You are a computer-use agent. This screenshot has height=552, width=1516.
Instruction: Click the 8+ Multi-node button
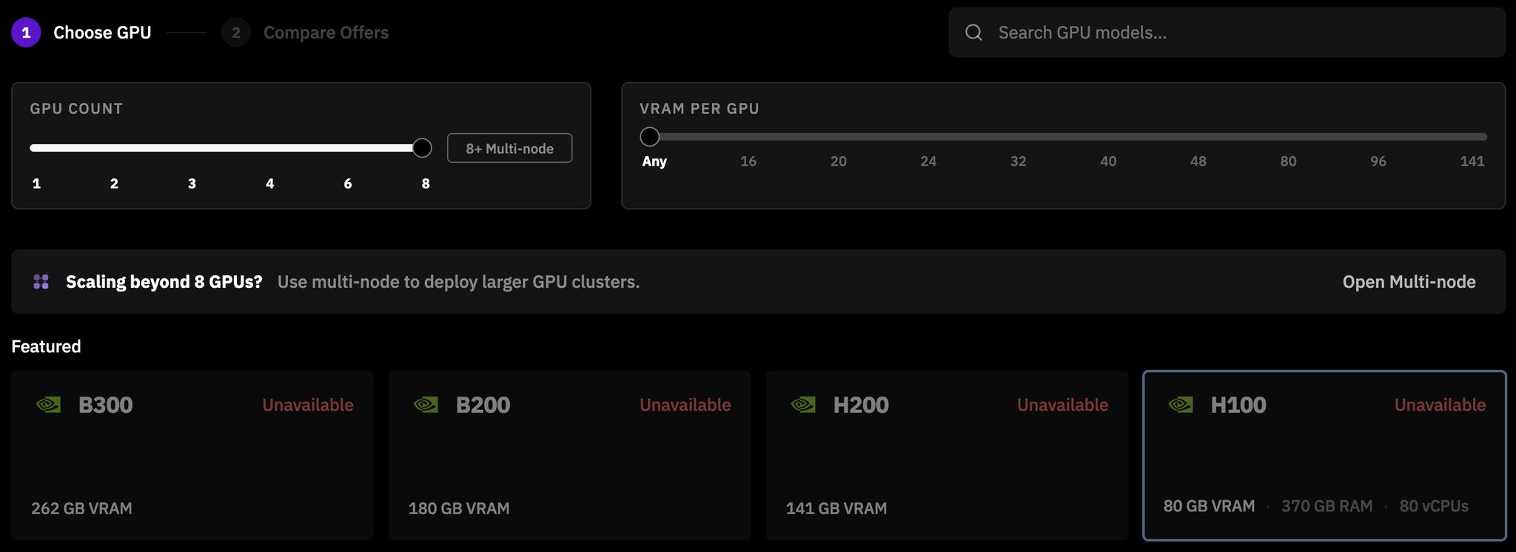point(510,148)
